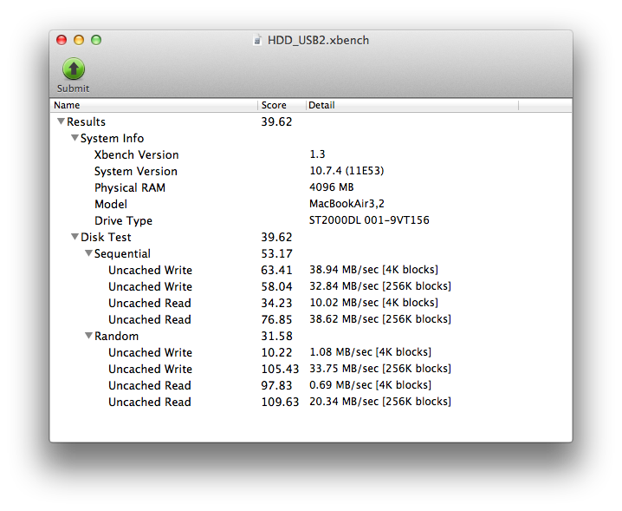Click the score 97.83
This screenshot has height=511, width=622.
click(276, 385)
